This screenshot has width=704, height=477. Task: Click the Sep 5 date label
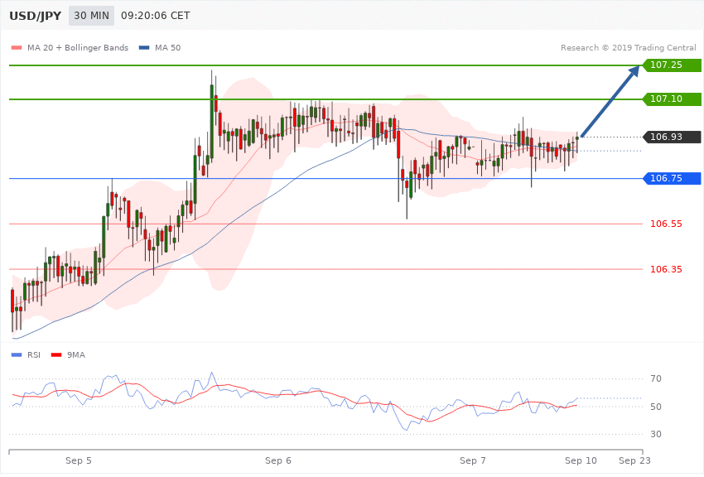[x=78, y=460]
